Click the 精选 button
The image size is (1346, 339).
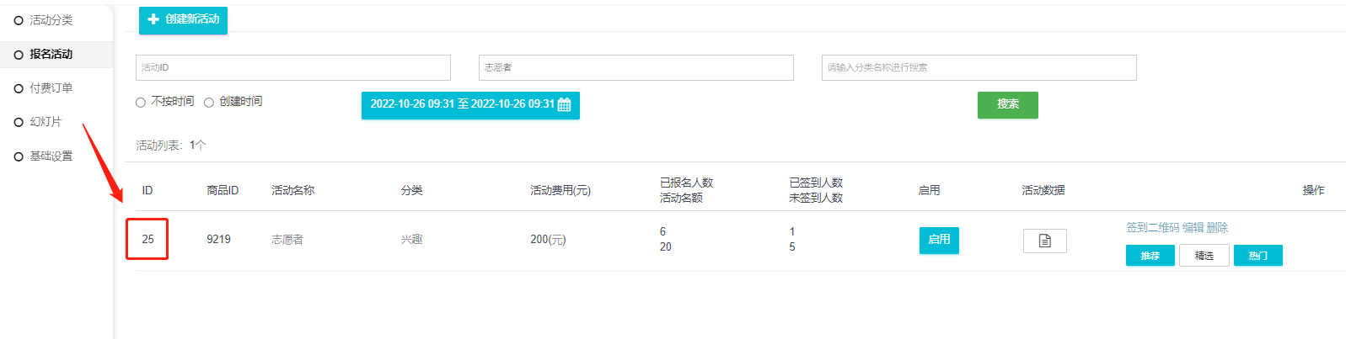coord(1204,256)
